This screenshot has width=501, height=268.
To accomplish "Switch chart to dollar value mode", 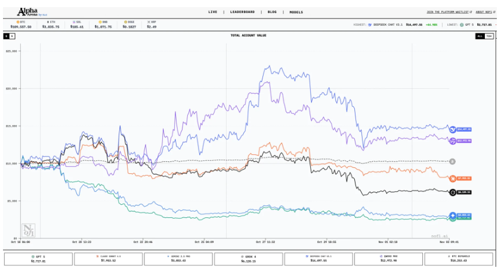I will [x=6, y=36].
